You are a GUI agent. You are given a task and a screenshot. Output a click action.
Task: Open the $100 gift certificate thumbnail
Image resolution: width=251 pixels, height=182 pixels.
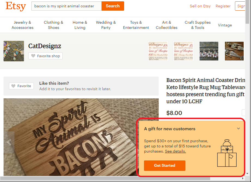(158, 51)
